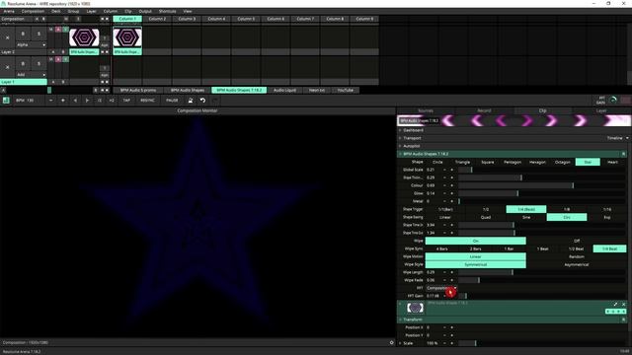Increment the Colour value with its plus stepper
This screenshot has height=355, width=632.
click(x=452, y=185)
